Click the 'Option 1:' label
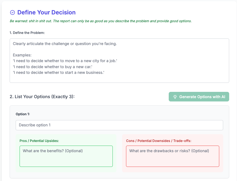This screenshot has width=237, height=181. pos(23,114)
